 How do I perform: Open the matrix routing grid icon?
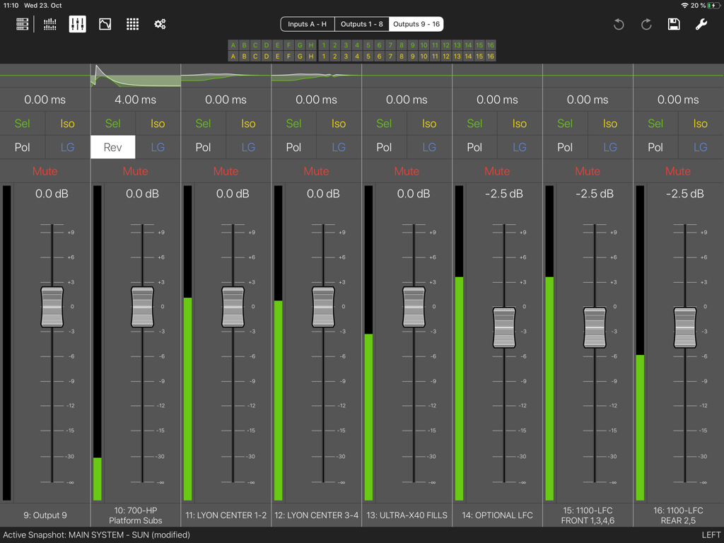pyautogui.click(x=132, y=23)
